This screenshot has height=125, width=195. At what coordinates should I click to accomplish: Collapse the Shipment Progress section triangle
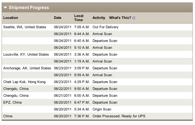(x=5, y=8)
